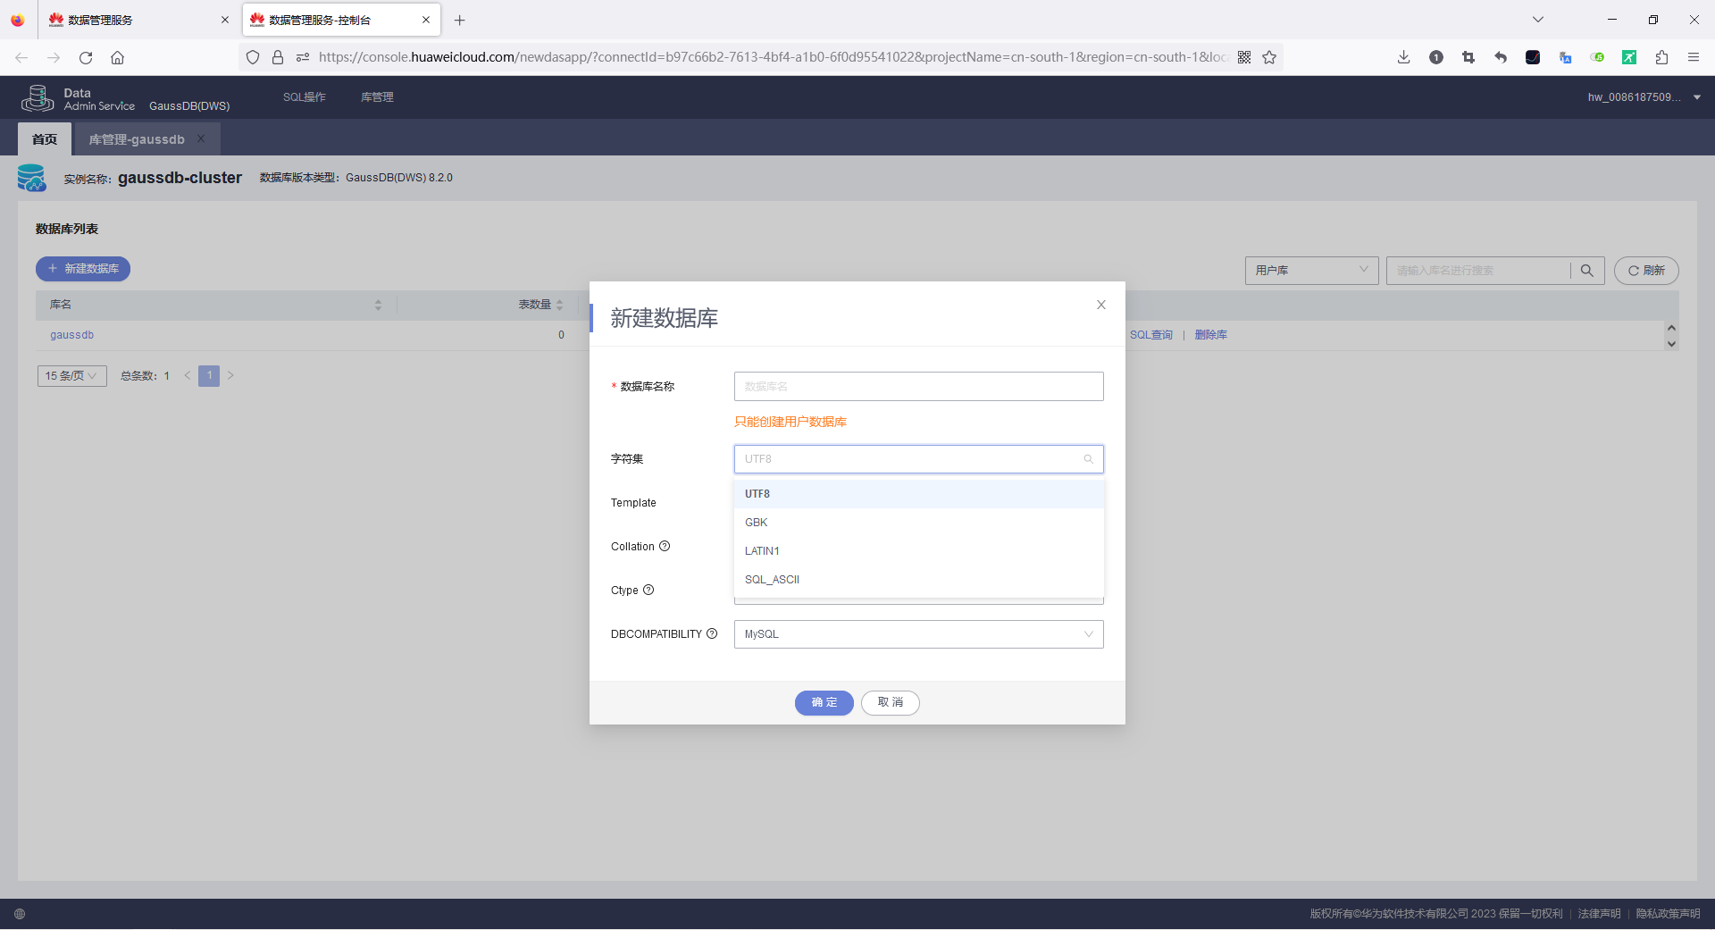Click the cluster icon beside gaussdb-cluster
This screenshot has height=930, width=1715.
coord(32,178)
